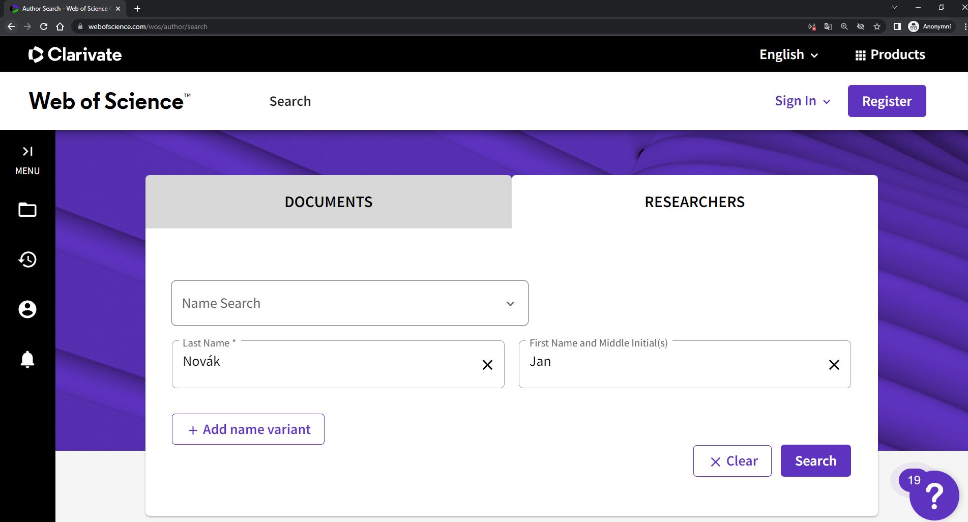Reload the page
Screen dimensions: 968x522
[x=44, y=26]
